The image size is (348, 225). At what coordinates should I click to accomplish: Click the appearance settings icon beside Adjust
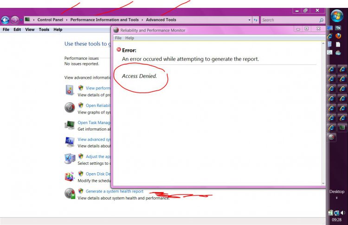tap(70, 159)
